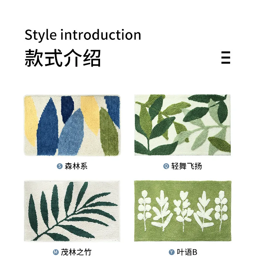This screenshot has height=279, width=255.
Task: View the dark green palm frond rug
Action: click(72, 211)
